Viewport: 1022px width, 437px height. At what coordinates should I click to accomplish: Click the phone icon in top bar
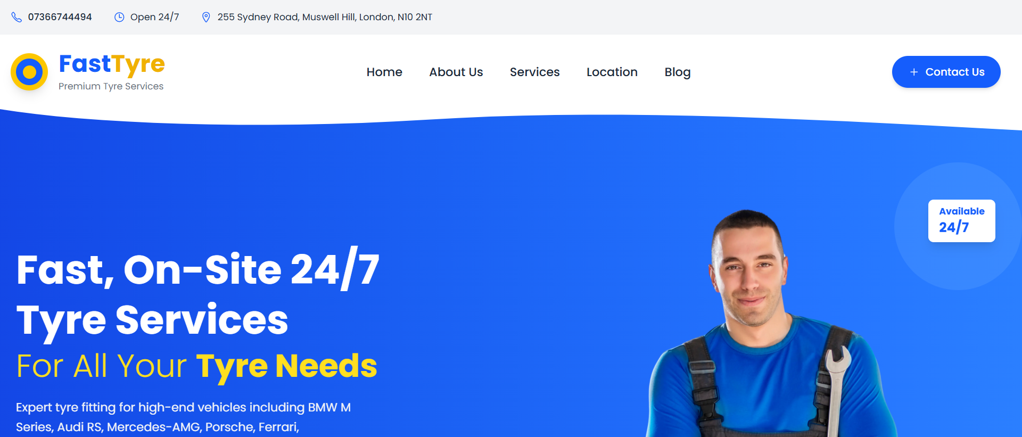click(17, 17)
